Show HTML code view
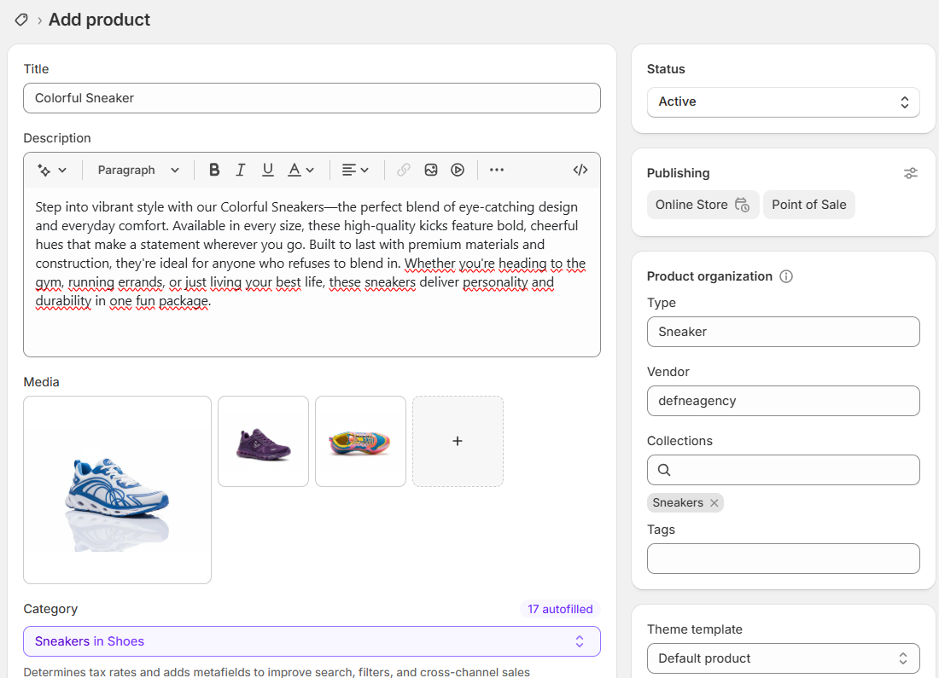Viewport: 939px width, 678px height. tap(580, 170)
